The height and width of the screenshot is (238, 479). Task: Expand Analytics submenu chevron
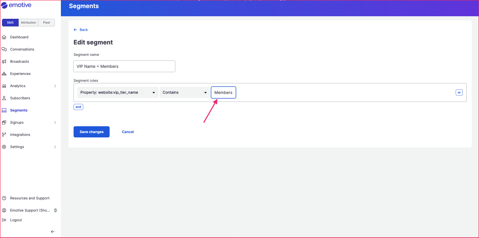[x=55, y=86]
